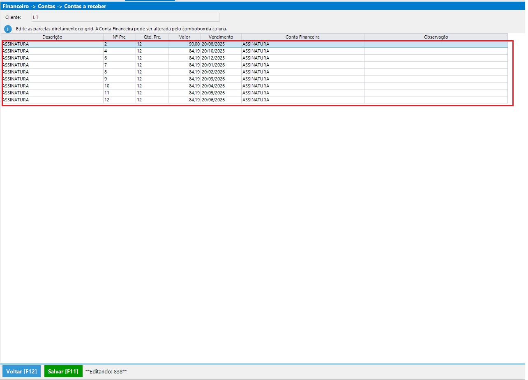
Task: Edit Observação cell of parcel 7 row
Action: click(x=436, y=65)
